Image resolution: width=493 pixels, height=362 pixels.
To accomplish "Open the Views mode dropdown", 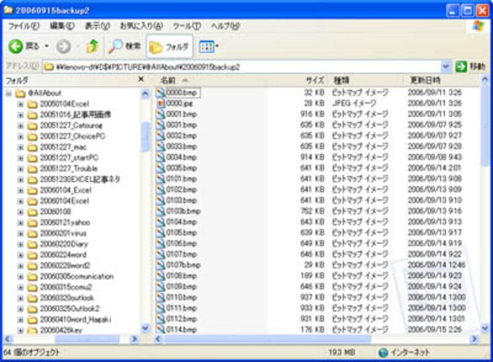I will pos(210,46).
